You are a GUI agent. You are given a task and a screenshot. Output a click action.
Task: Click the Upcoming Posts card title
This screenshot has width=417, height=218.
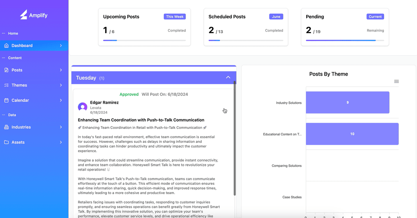121,17
